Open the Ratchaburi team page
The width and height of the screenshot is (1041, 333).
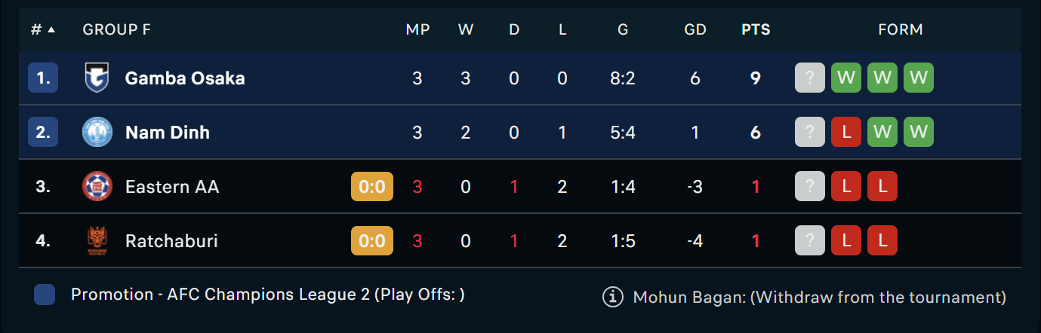[x=171, y=241]
